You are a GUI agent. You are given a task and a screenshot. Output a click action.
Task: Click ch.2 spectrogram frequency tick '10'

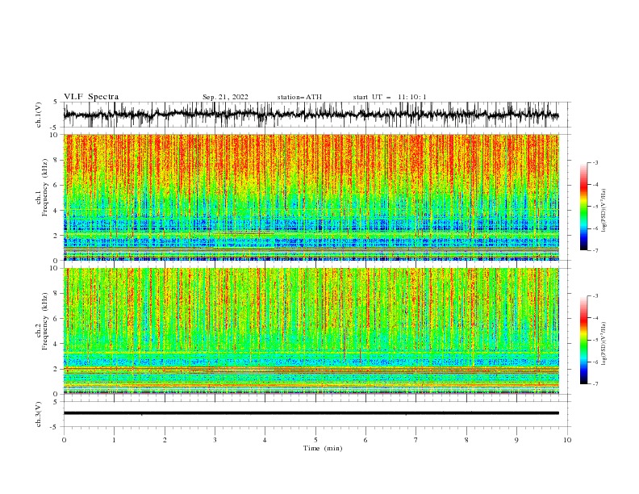[55, 268]
